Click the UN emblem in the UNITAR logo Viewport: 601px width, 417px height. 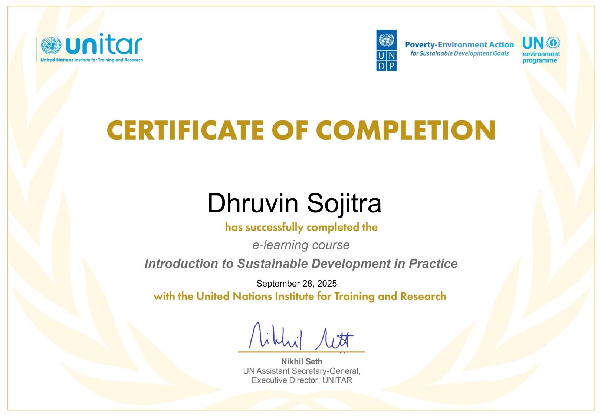click(51, 46)
